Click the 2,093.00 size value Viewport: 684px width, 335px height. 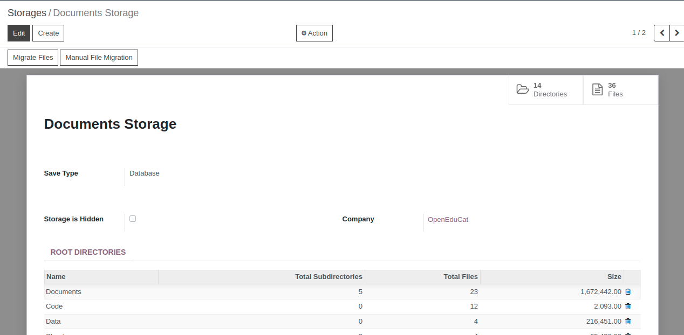pos(607,306)
